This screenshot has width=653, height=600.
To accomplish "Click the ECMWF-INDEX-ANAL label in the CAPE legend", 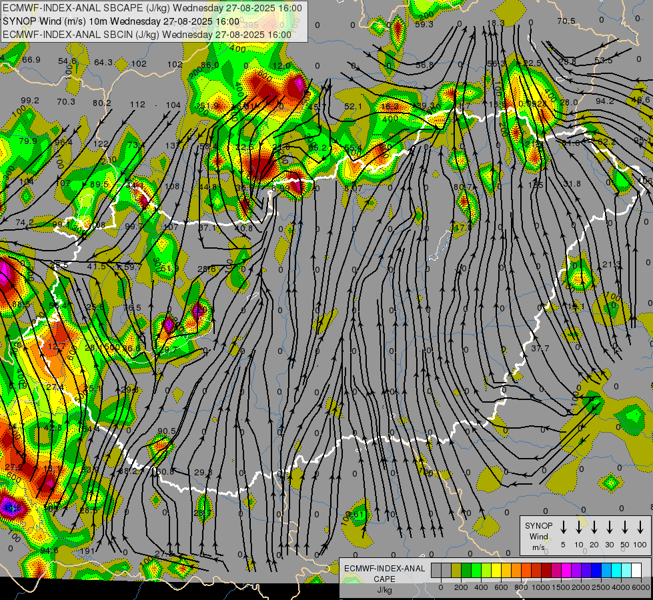I will 385,569.
